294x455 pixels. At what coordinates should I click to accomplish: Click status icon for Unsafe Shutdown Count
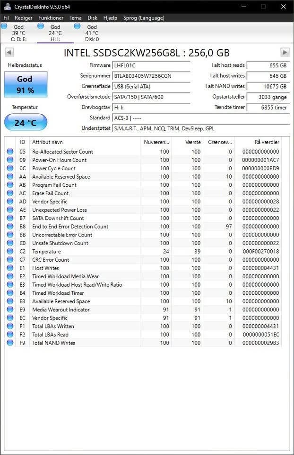coord(10,243)
